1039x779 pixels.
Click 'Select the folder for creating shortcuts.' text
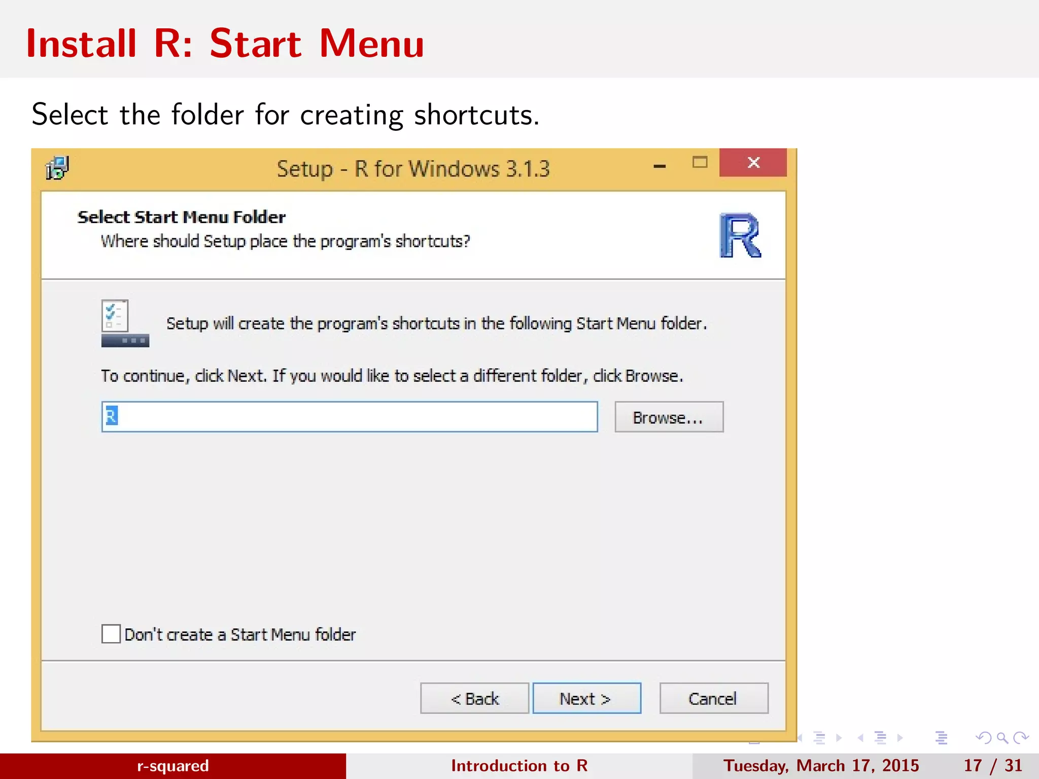(x=286, y=115)
